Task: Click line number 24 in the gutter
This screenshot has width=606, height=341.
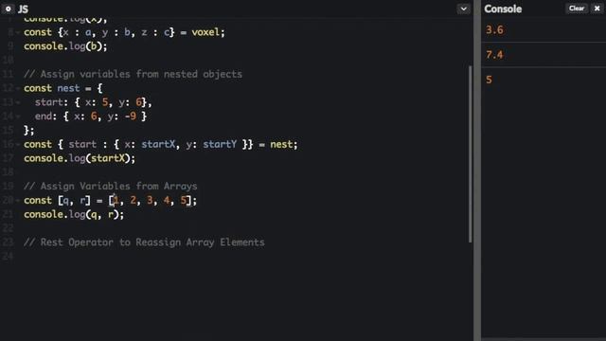Action: [8, 257]
